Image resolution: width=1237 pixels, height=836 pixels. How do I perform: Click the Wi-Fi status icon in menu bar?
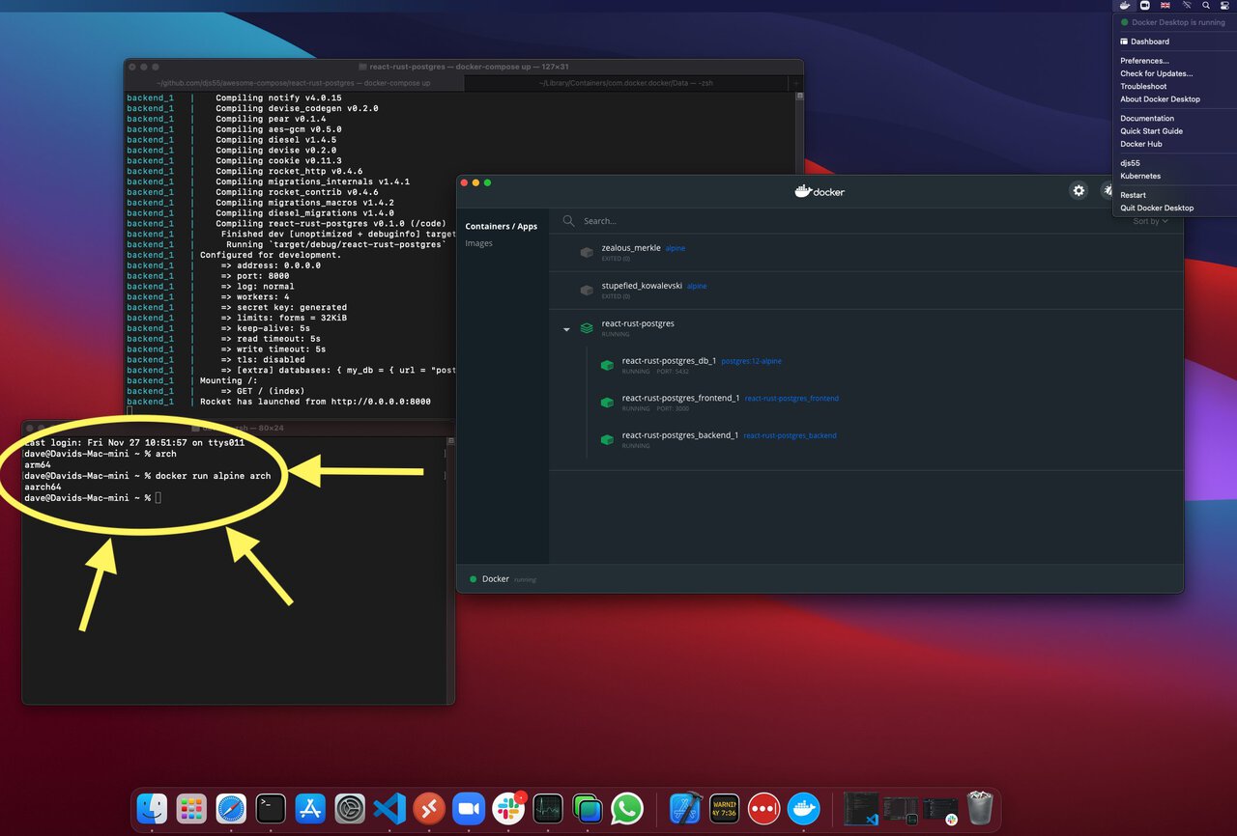1186,6
